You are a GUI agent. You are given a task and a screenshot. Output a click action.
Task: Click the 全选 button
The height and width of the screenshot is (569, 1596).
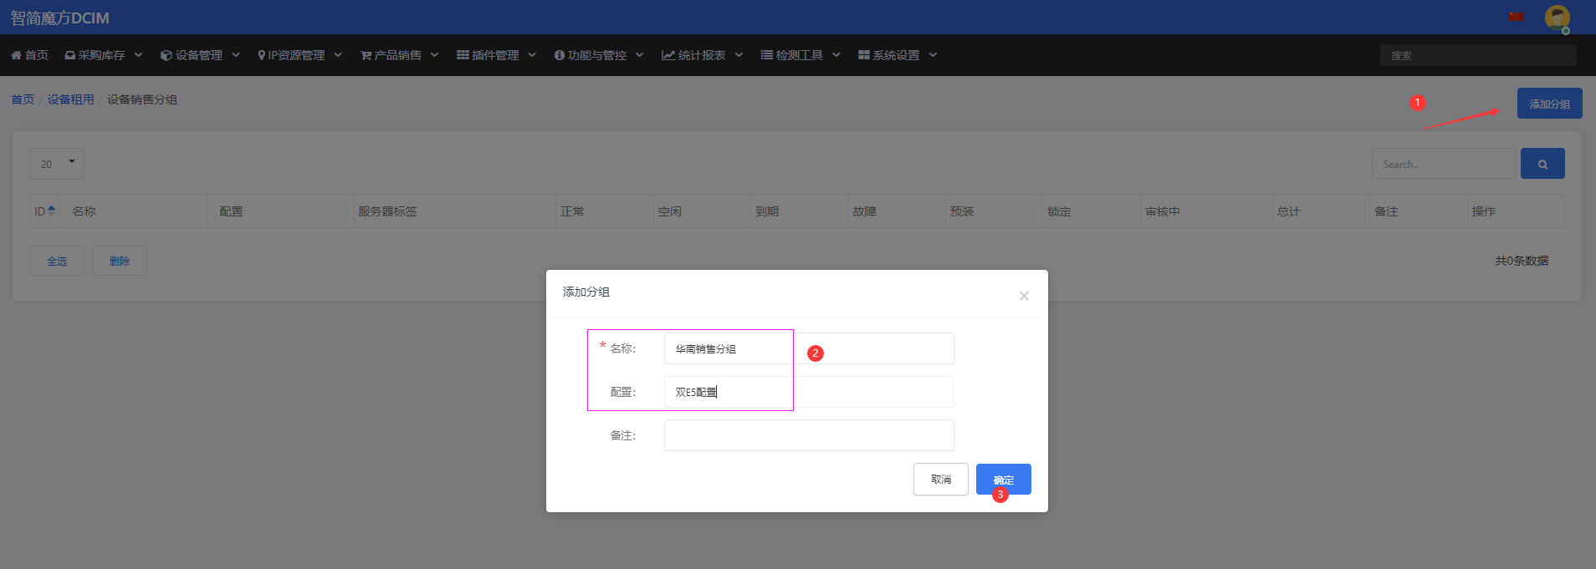coord(57,261)
